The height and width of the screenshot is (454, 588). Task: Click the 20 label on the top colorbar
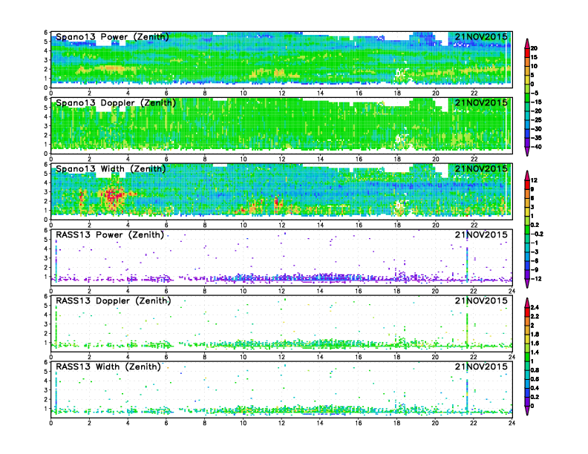(534, 48)
